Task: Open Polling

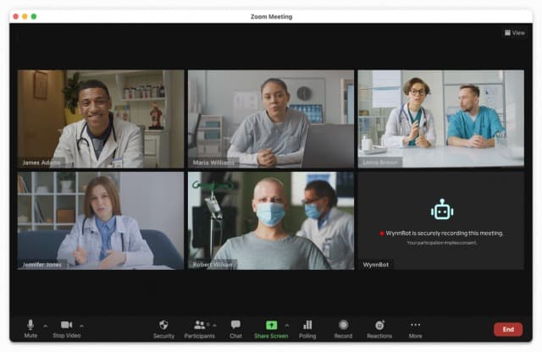Action: click(x=307, y=329)
